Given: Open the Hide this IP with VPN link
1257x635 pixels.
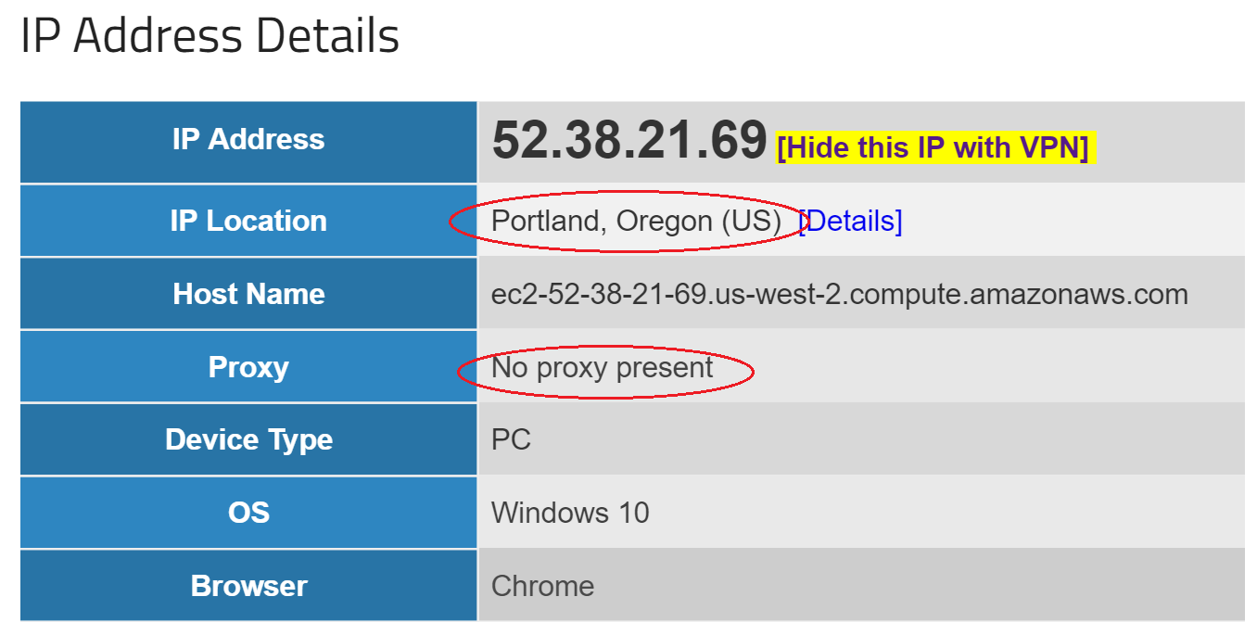Looking at the screenshot, I should coord(933,147).
